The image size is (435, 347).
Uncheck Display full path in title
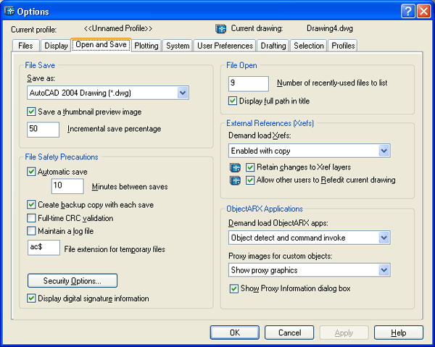(233, 101)
